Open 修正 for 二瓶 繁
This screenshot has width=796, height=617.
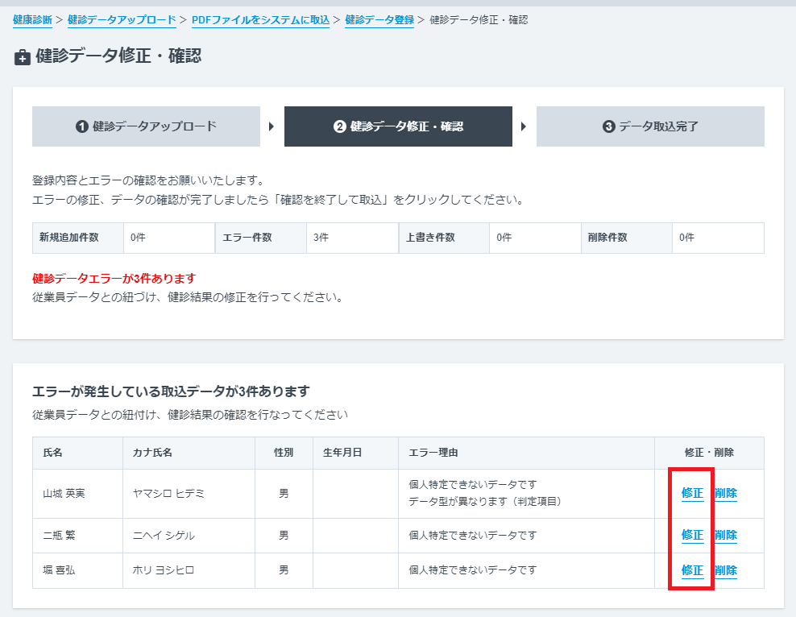(690, 535)
